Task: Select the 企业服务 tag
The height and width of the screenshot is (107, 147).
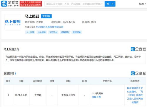Action: (42, 32)
